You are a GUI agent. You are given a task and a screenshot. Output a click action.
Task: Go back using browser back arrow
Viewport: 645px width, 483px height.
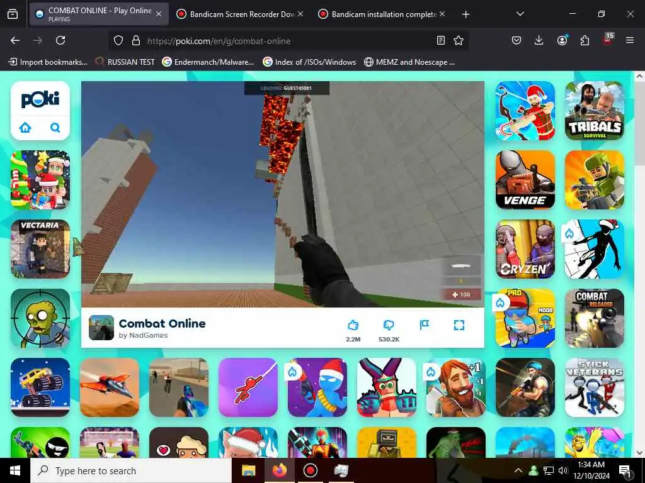pos(15,40)
